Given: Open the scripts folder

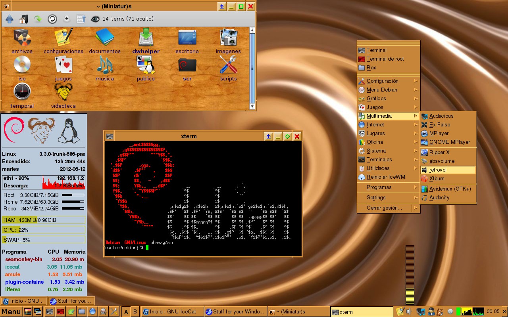Looking at the screenshot, I should [x=228, y=69].
